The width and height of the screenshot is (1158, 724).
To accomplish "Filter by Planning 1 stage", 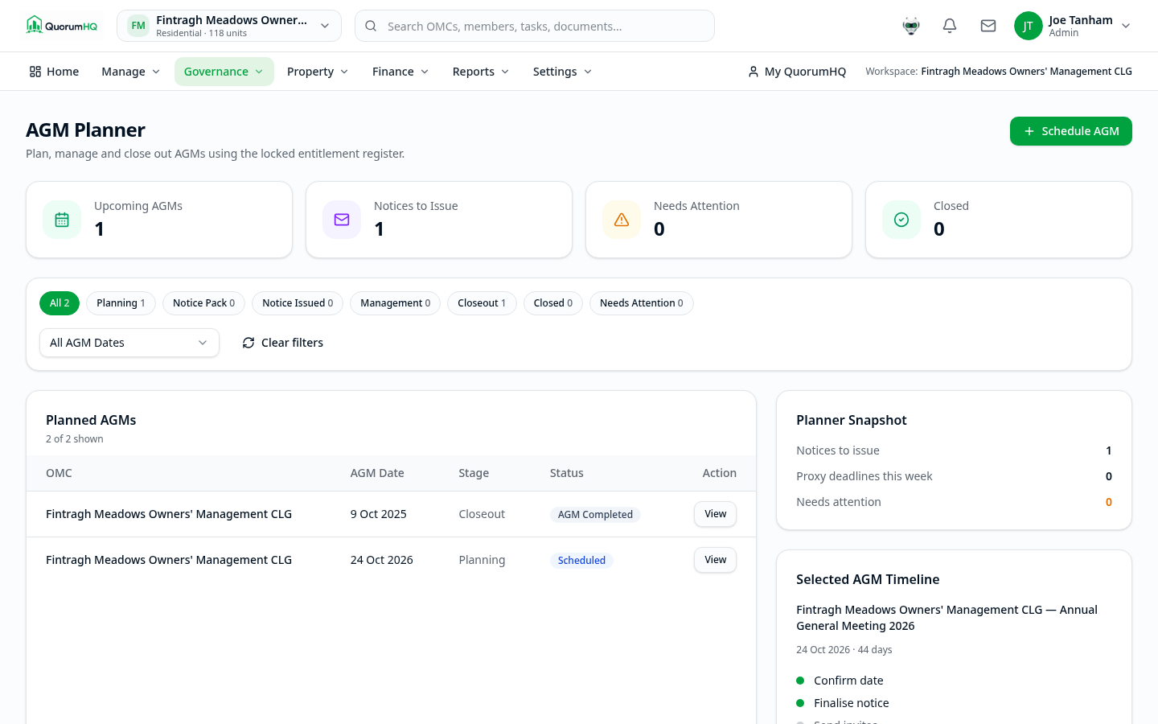I will coord(121,303).
